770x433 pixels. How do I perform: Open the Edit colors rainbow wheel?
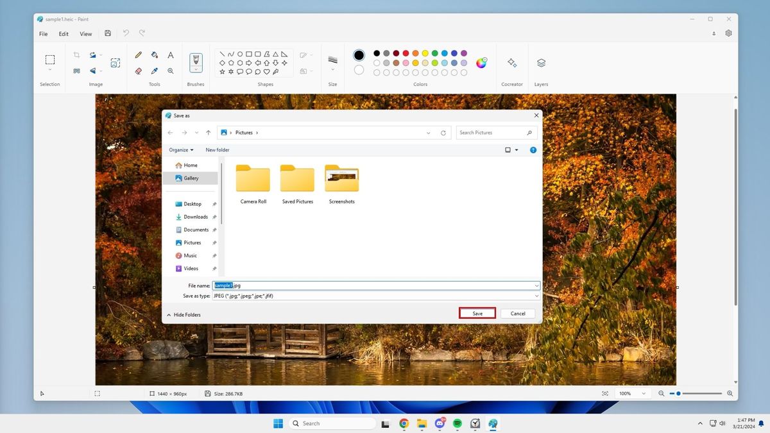pyautogui.click(x=482, y=63)
